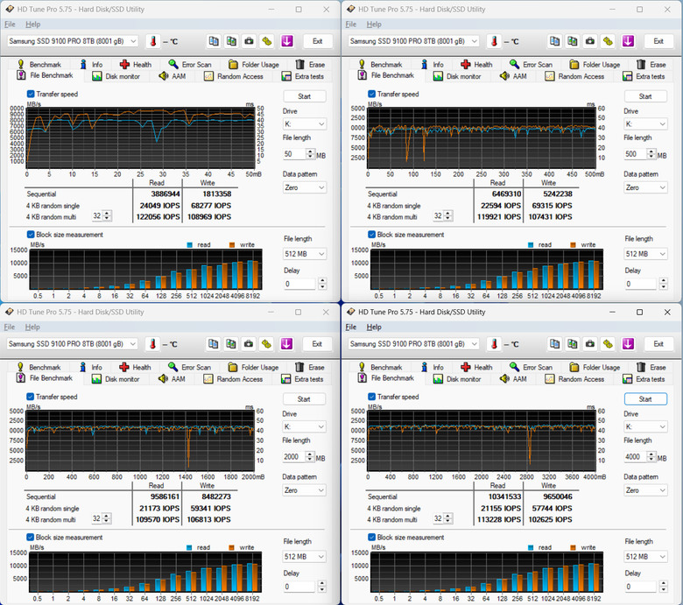Click the thermometer icon in bottom-right window
Viewport: 683px width, 605px height.
click(x=494, y=344)
